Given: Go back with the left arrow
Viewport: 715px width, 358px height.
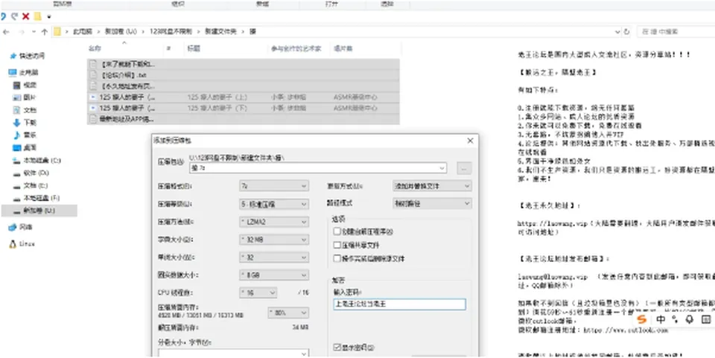Looking at the screenshot, I should pos(5,32).
